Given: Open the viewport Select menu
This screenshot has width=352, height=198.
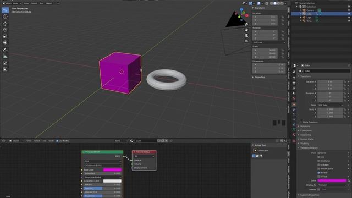Looking at the screenshot, I should click(34, 3).
